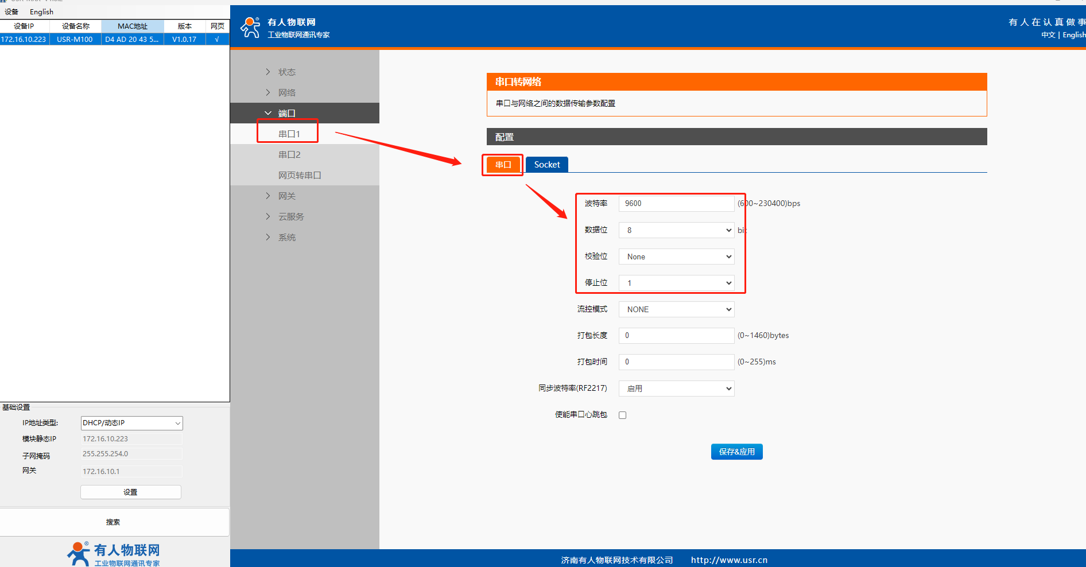Open 串口2 settings page
The height and width of the screenshot is (567, 1086).
[x=289, y=154]
